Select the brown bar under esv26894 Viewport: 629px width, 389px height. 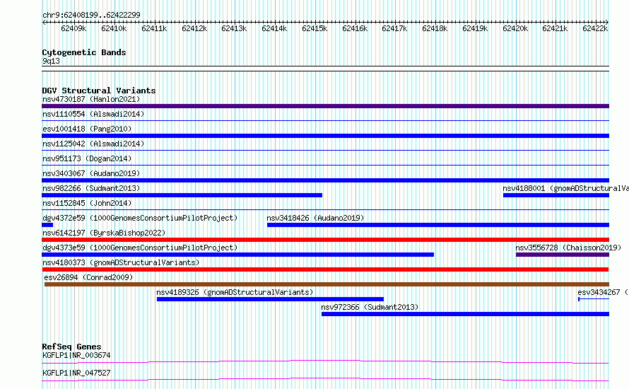tap(327, 284)
